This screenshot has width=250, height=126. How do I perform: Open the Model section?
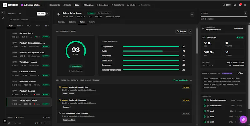click(x=131, y=5)
